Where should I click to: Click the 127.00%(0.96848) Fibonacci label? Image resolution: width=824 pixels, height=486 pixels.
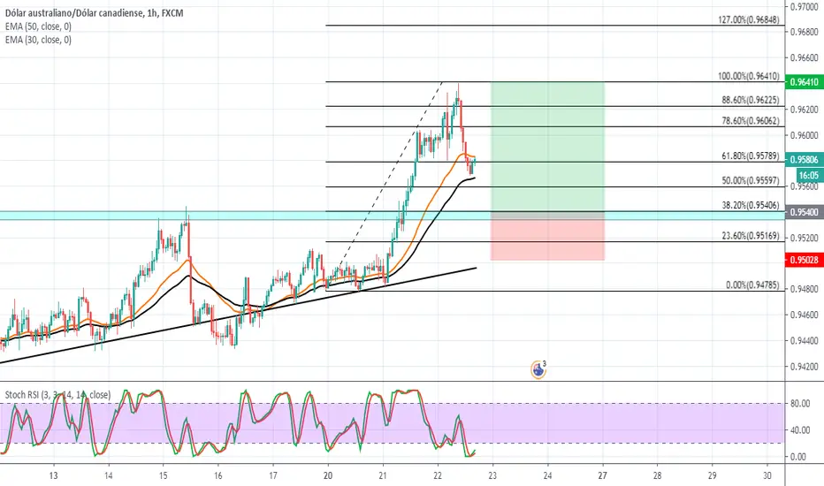(x=748, y=20)
